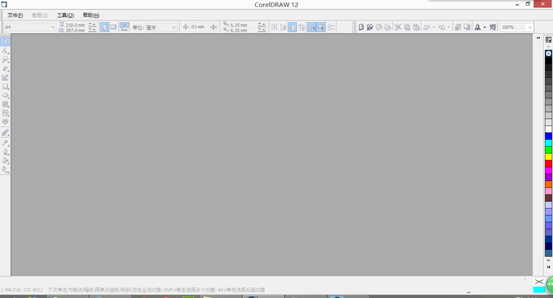Expand the undo history dropdown arrow

(434, 27)
